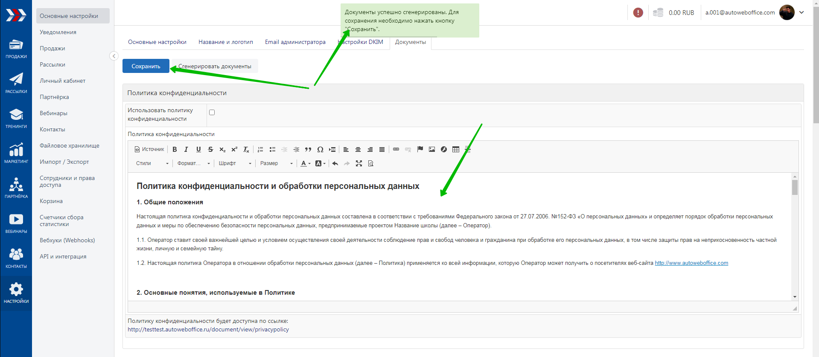Insert a numbered list
The image size is (819, 357).
click(260, 149)
